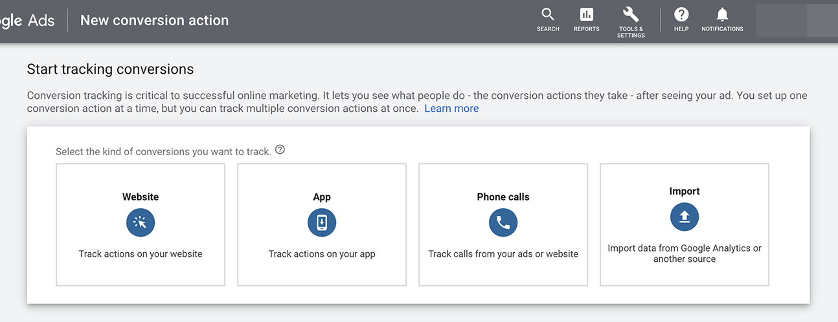Select the App card heading
This screenshot has width=838, height=322.
tap(322, 197)
